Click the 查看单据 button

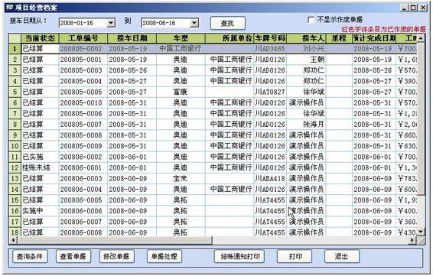tap(73, 256)
